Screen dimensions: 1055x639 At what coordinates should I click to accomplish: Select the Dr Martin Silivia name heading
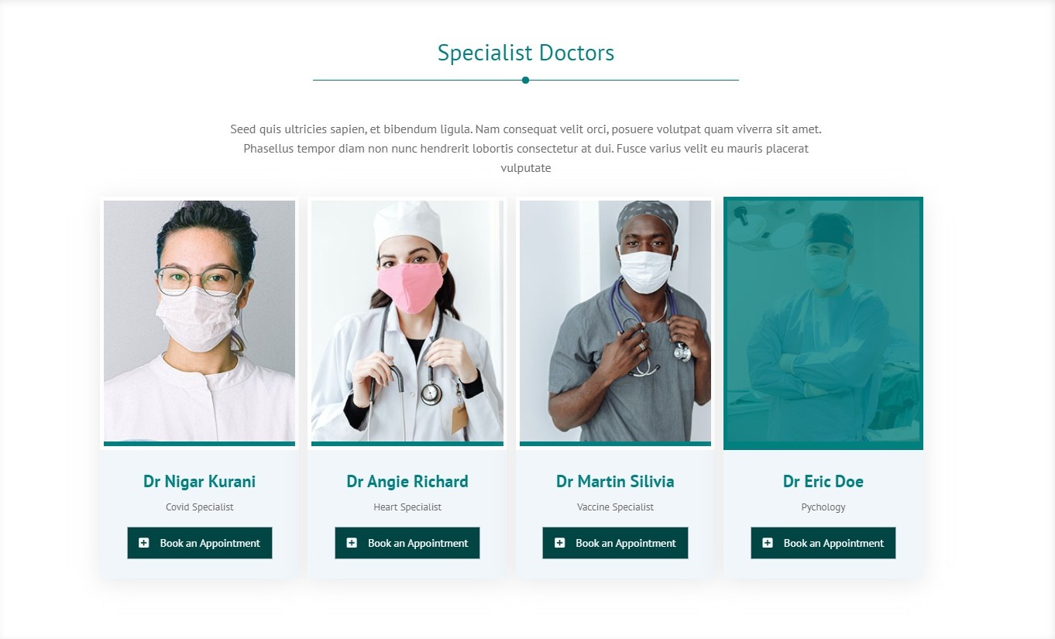pyautogui.click(x=615, y=482)
